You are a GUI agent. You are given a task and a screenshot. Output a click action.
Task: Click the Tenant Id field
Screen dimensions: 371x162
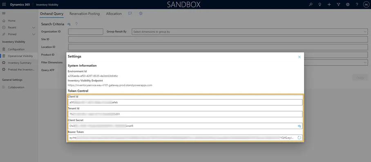pyautogui.click(x=185, y=114)
